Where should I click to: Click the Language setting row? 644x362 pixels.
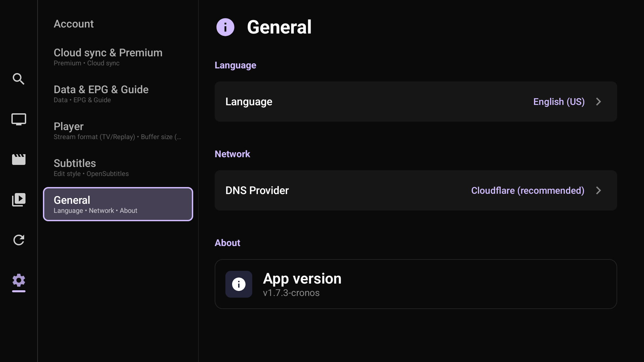click(415, 102)
